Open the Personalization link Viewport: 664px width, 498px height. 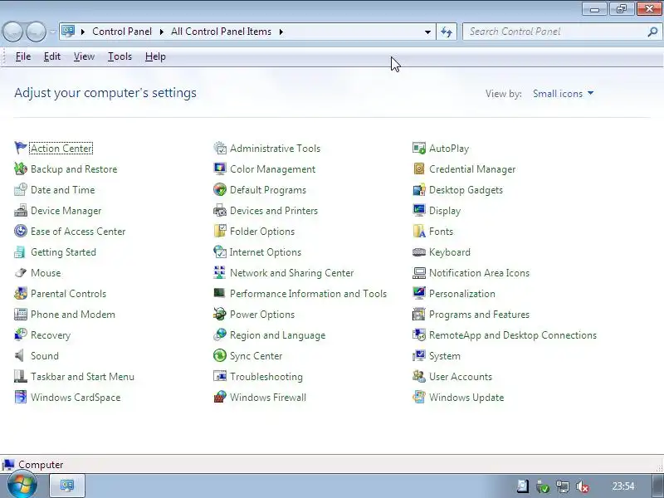(x=462, y=294)
